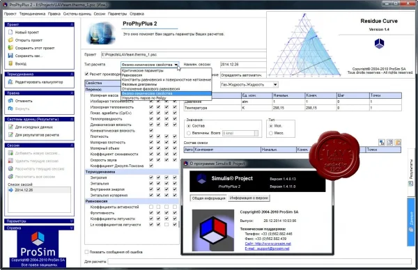Click the Calculate all sessions icon
The height and width of the screenshot is (270, 418).
click(x=10, y=176)
